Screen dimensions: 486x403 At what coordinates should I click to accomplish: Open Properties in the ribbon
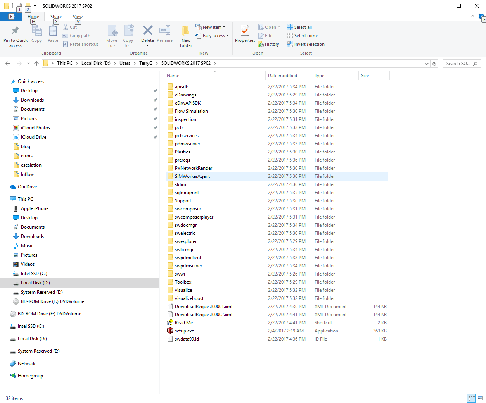[x=245, y=31]
